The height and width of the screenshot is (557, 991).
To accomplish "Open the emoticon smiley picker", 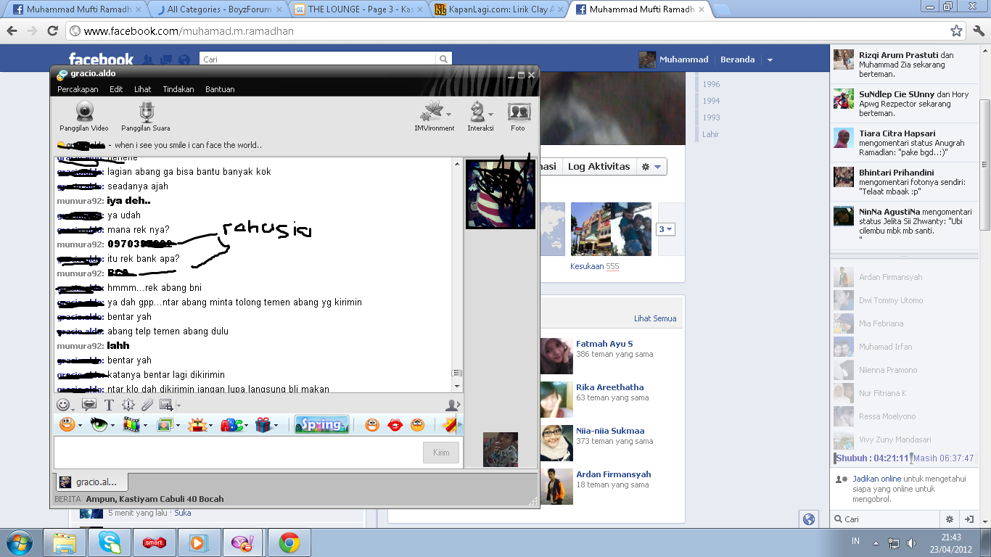I will (x=64, y=405).
